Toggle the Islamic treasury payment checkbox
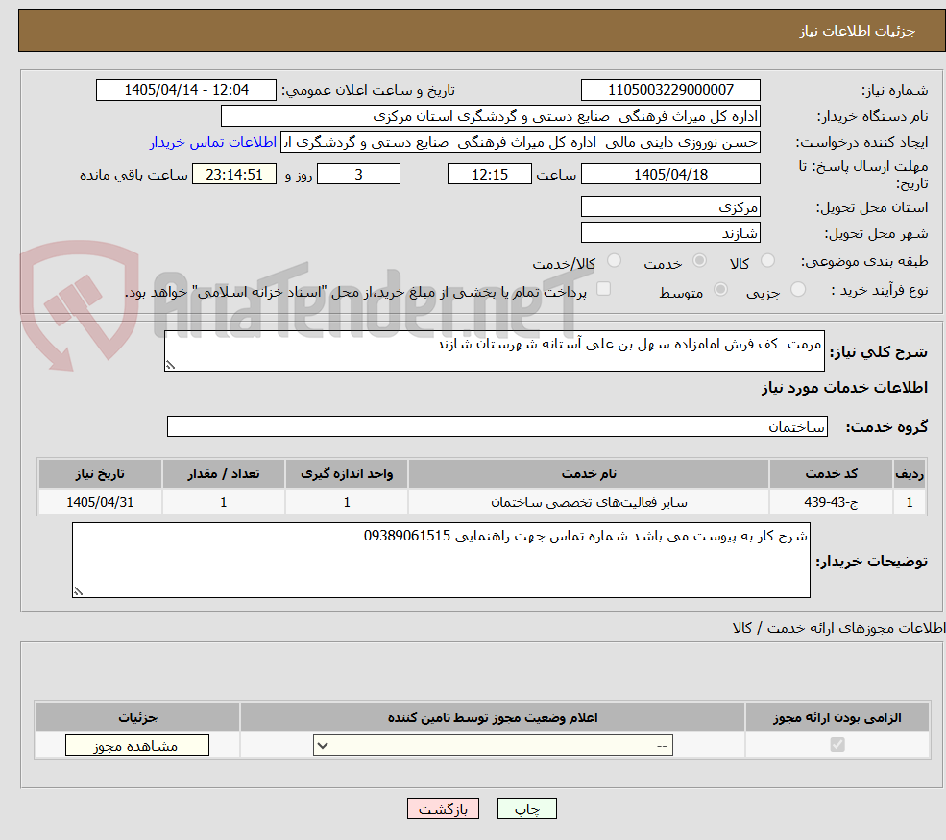Viewport: 946px width, 840px height. [603, 289]
